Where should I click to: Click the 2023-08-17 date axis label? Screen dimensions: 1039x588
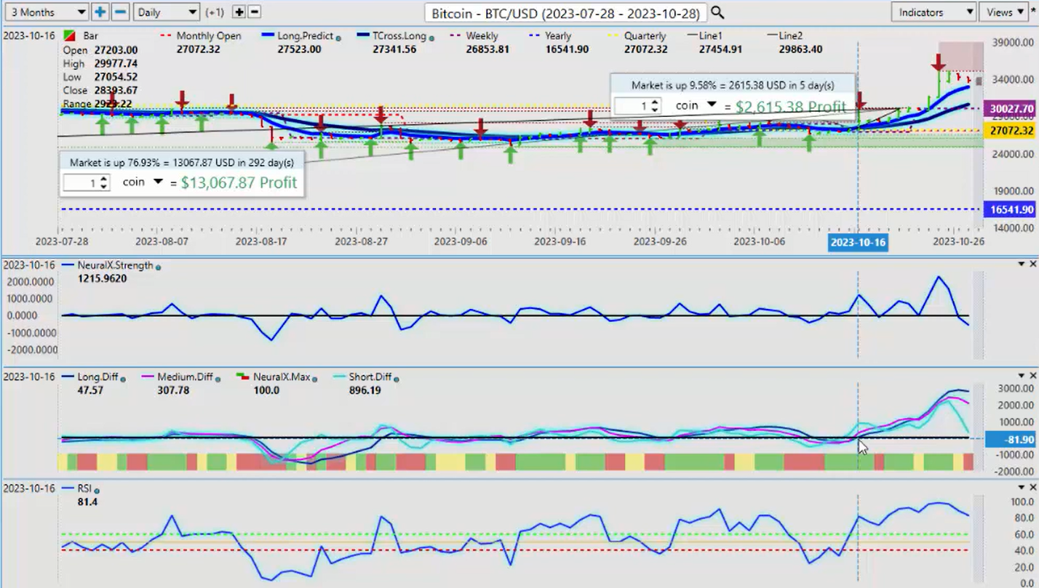point(259,241)
